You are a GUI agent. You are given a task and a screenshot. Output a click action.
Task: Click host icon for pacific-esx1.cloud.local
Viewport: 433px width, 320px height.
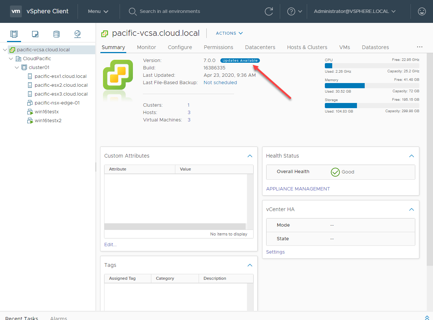pos(30,76)
